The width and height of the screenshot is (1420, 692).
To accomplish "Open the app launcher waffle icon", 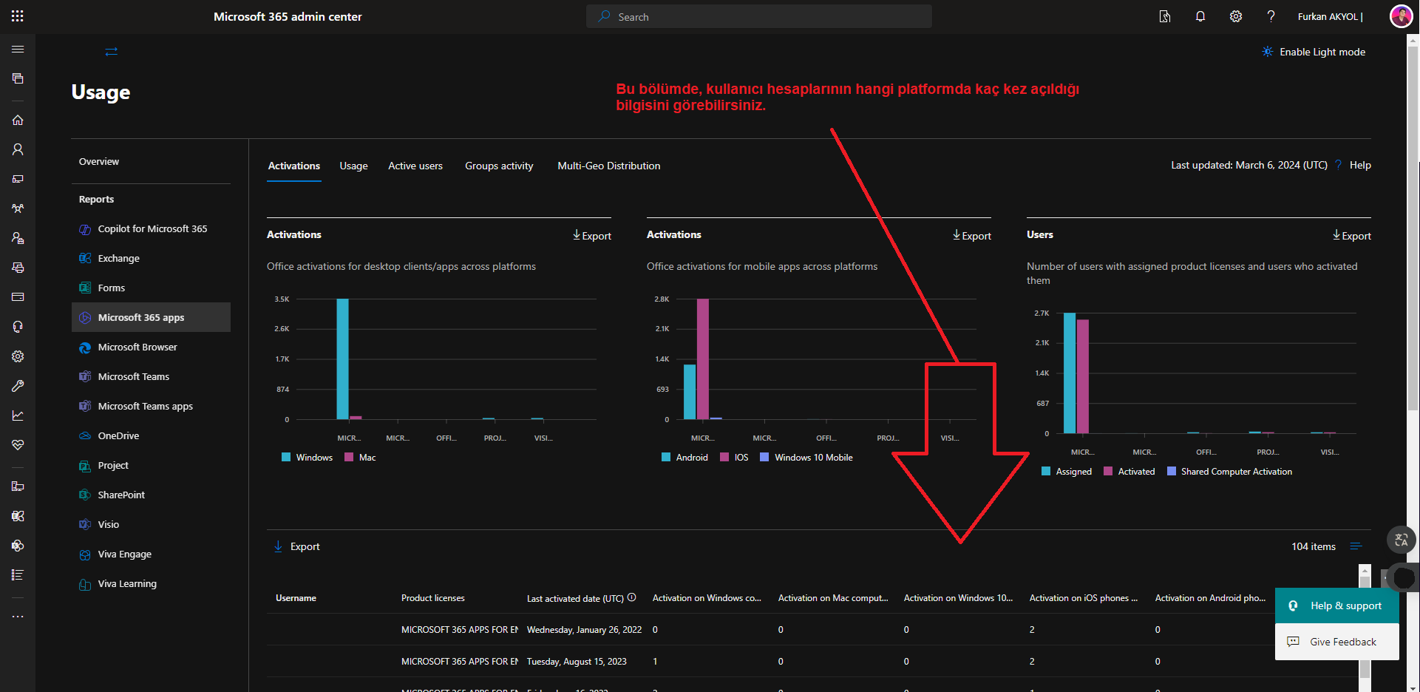I will pyautogui.click(x=18, y=16).
